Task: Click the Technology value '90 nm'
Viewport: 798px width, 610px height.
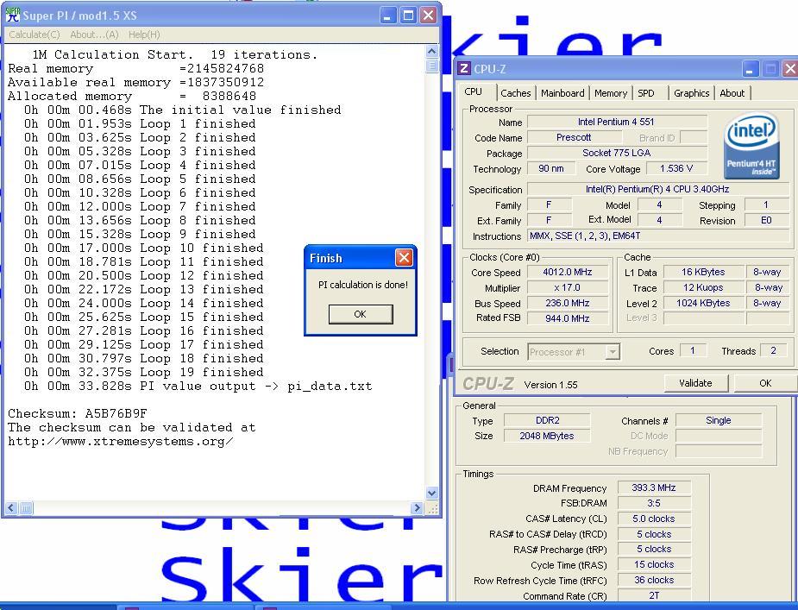Action: point(551,168)
